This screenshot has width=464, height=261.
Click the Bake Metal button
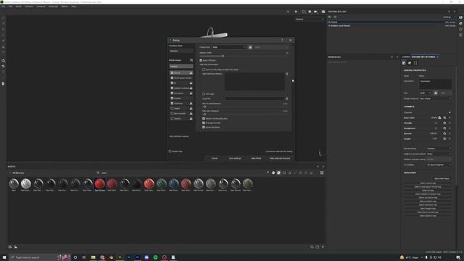[256, 158]
